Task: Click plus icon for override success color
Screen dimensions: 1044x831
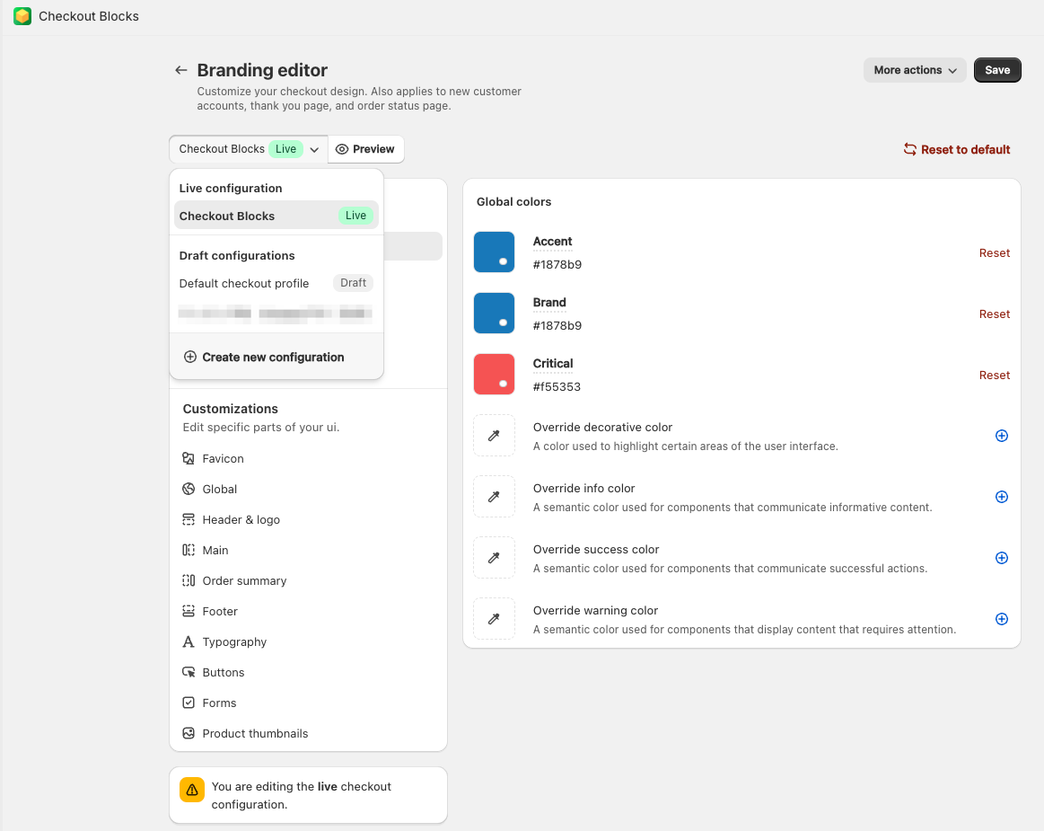Action: [1002, 558]
